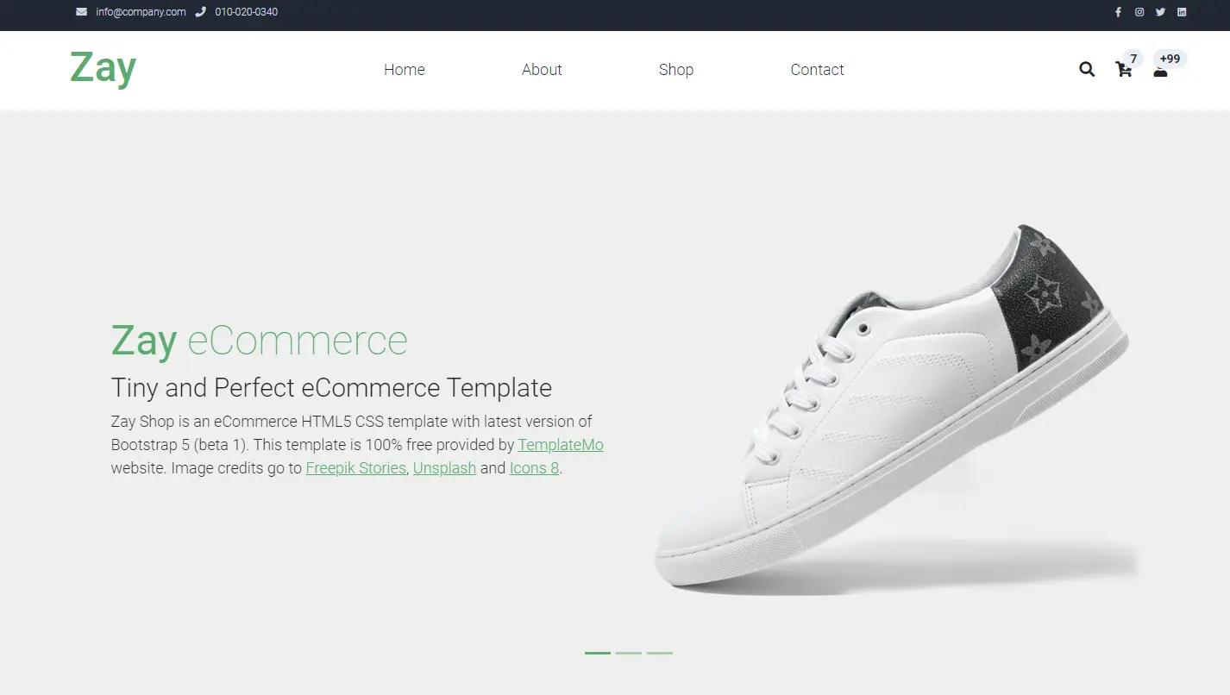Navigate to the Shop menu item
Image resolution: width=1230 pixels, height=695 pixels.
676,70
